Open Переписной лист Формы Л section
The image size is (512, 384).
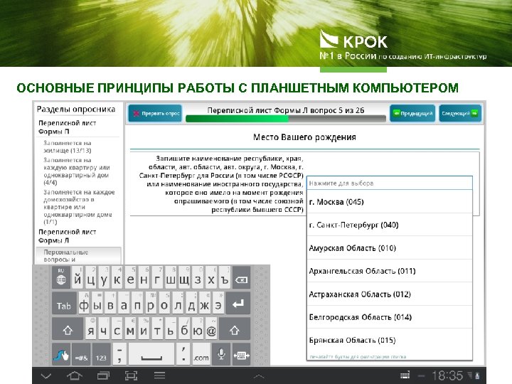(x=68, y=236)
